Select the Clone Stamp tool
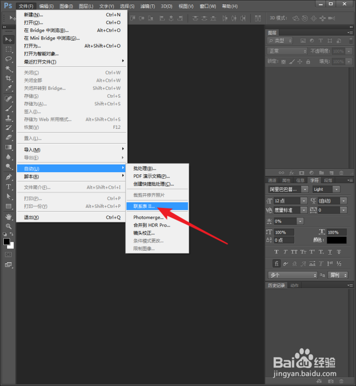 (9, 118)
